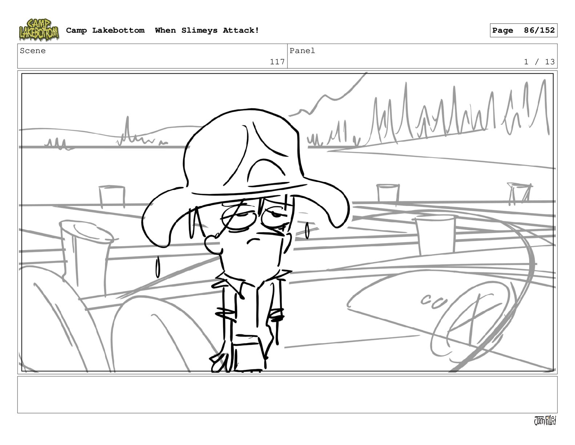This screenshot has height=445, width=575.
Task: Click the storyboard panel drawing
Action: [287, 222]
